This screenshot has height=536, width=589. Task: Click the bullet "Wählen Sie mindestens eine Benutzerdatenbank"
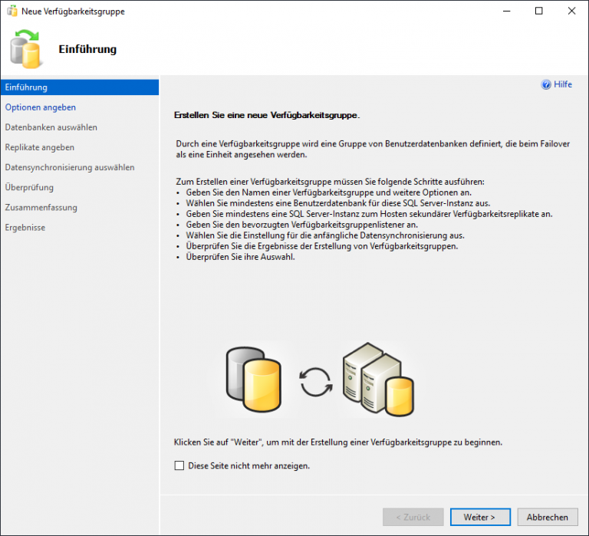coord(338,203)
